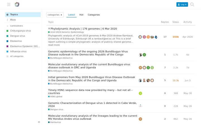Open the site logo home page
Viewport: 201px width, 125px height.
pyautogui.click(x=17, y=4)
